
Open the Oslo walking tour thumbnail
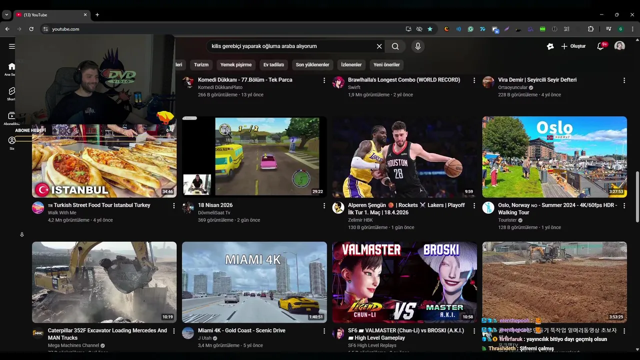[554, 157]
